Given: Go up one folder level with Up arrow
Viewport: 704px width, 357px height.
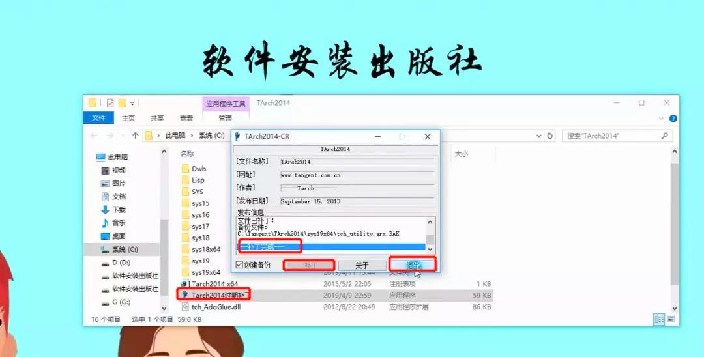Looking at the screenshot, I should [135, 136].
